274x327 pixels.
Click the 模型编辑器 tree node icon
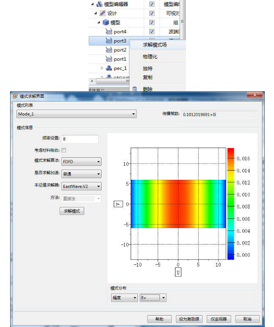(x=100, y=4)
